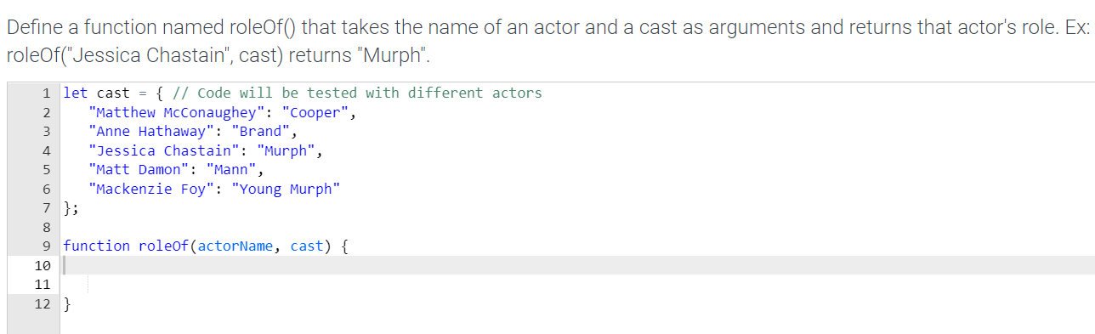The width and height of the screenshot is (1095, 334).
Task: Click the blank line 11 inside the function
Action: pos(578,285)
